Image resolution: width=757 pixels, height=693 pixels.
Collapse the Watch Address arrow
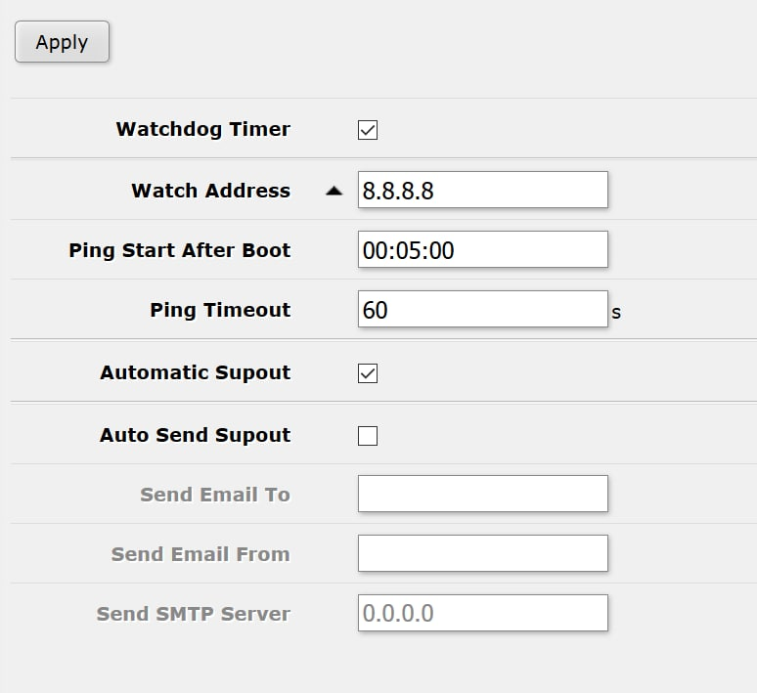coord(334,192)
